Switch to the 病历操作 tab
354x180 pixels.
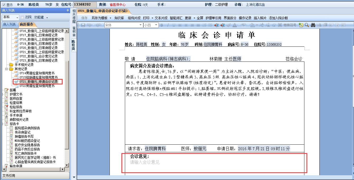pyautogui.click(x=26, y=25)
